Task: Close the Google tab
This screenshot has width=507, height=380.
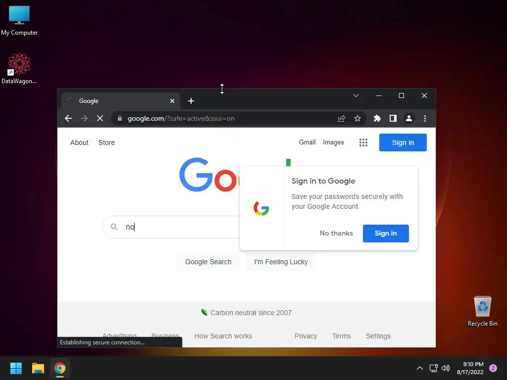Action: (172, 101)
